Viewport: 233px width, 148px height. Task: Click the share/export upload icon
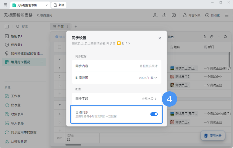pos(164,15)
